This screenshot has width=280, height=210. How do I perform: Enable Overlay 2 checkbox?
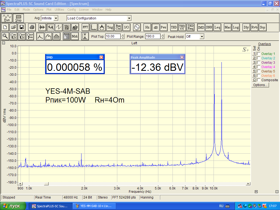click(259, 58)
